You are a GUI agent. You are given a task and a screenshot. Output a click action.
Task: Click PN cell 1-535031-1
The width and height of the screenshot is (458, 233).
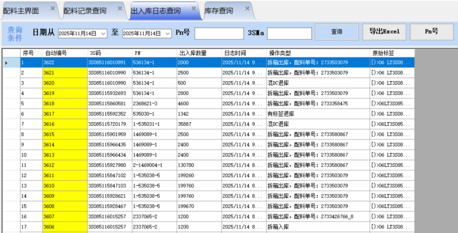[x=154, y=124]
